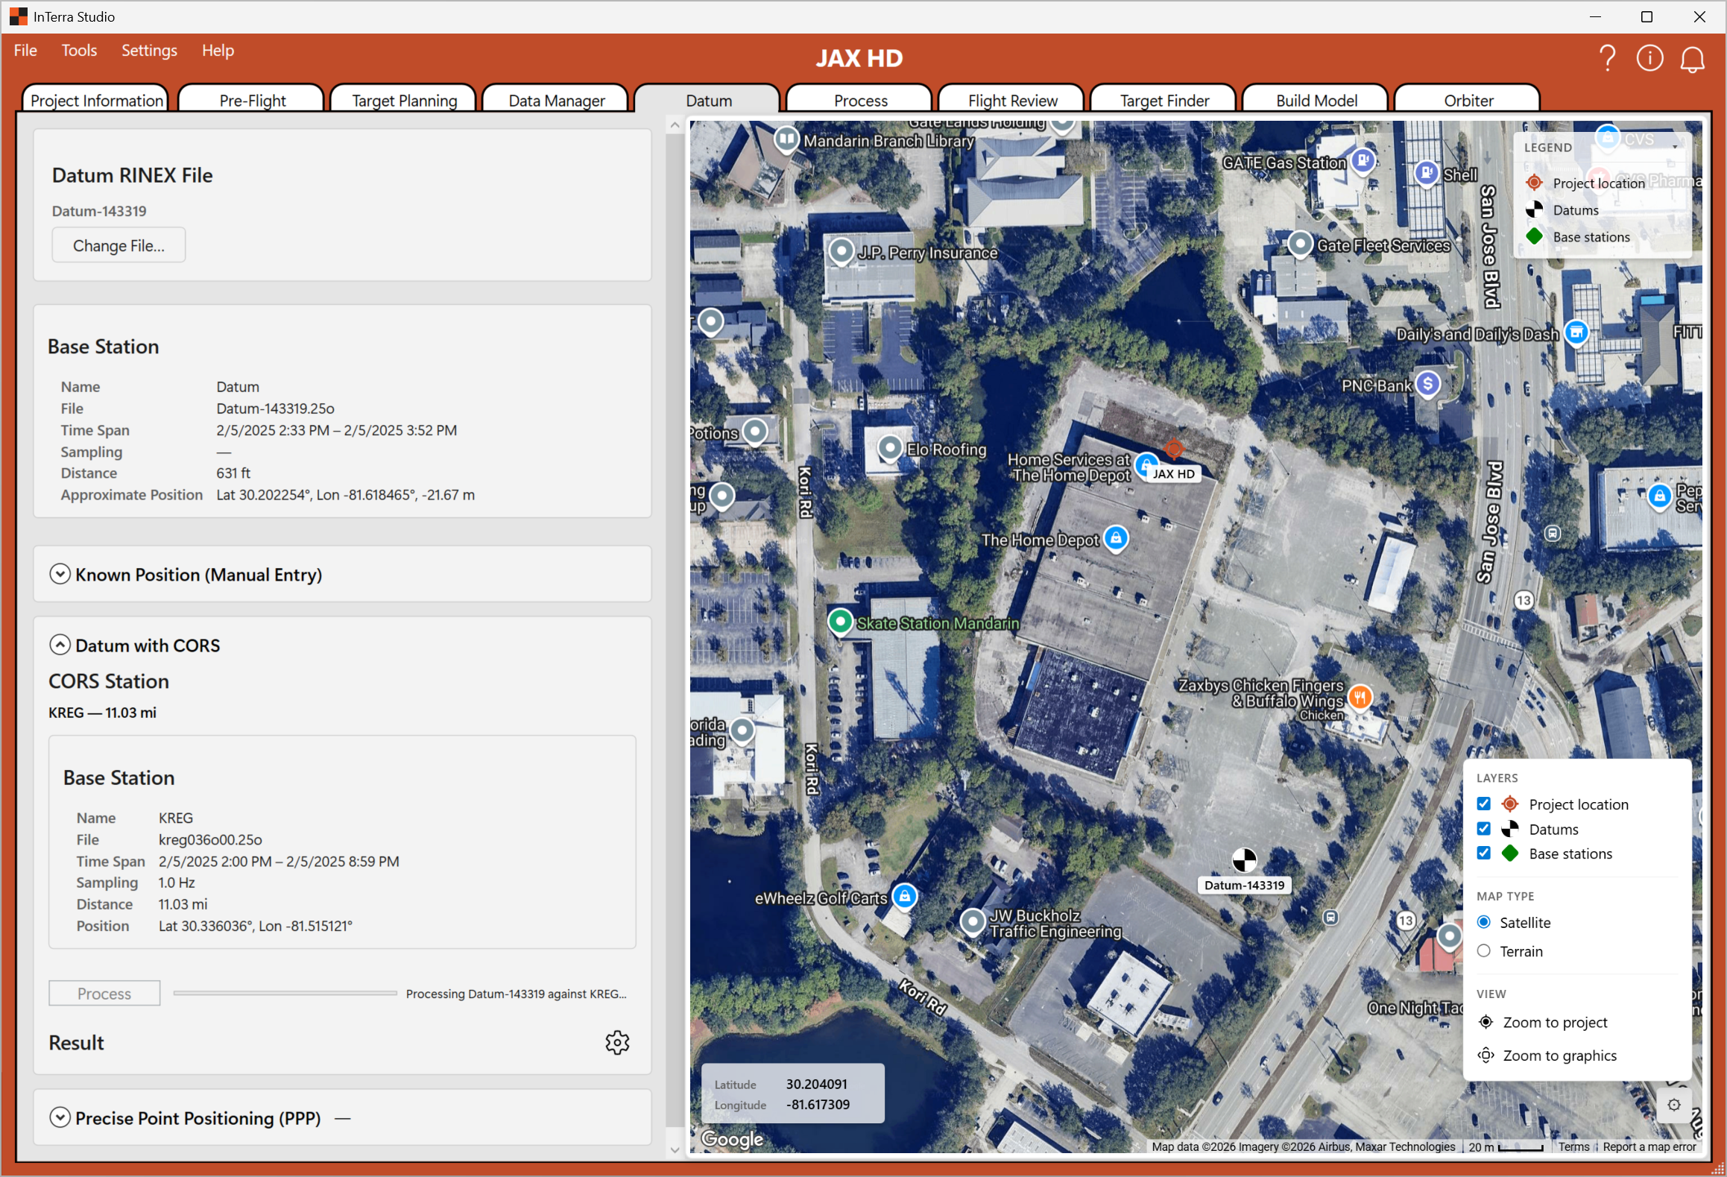
Task: Open the File menu
Action: pyautogui.click(x=25, y=50)
